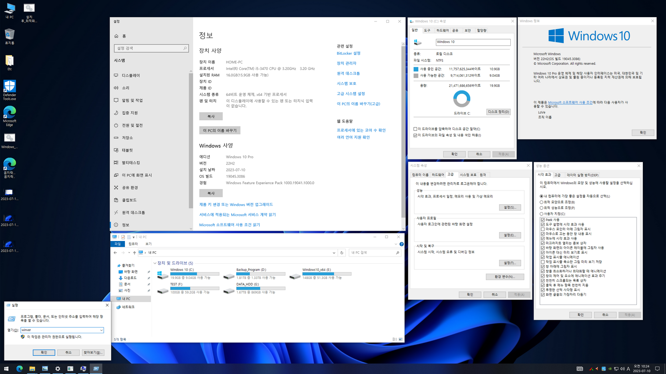Switch to large icons view in File Explorer status bar
Screen dimensions: 666x374
coord(401,339)
